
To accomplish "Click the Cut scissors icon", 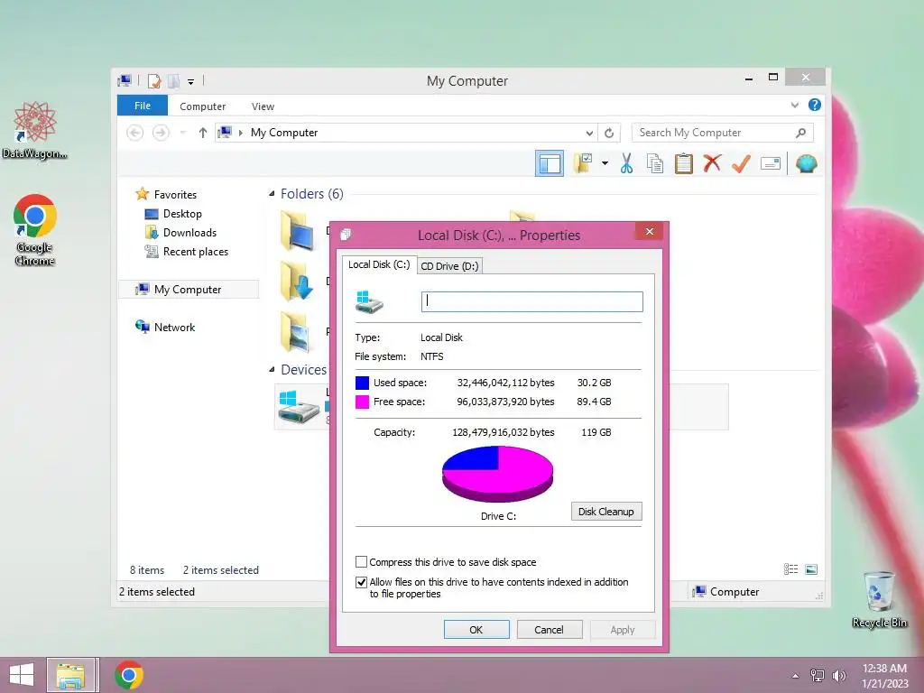I will click(626, 163).
